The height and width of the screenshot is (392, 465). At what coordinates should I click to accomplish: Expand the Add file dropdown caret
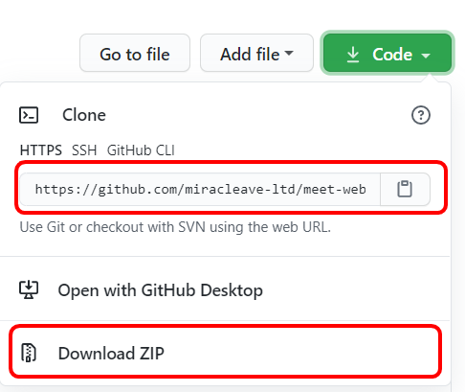[x=289, y=53]
